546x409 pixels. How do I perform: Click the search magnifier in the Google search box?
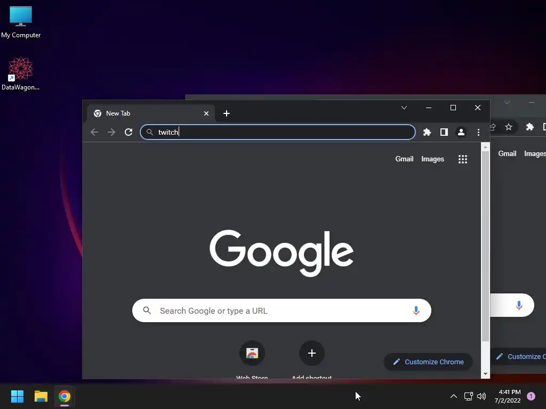pos(147,310)
